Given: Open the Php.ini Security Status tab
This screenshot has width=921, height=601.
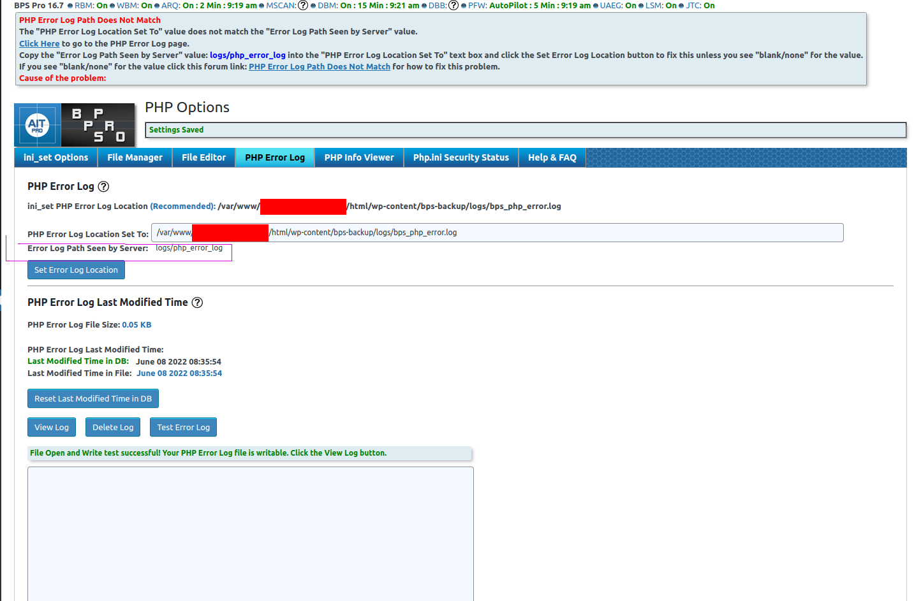Looking at the screenshot, I should (x=460, y=157).
